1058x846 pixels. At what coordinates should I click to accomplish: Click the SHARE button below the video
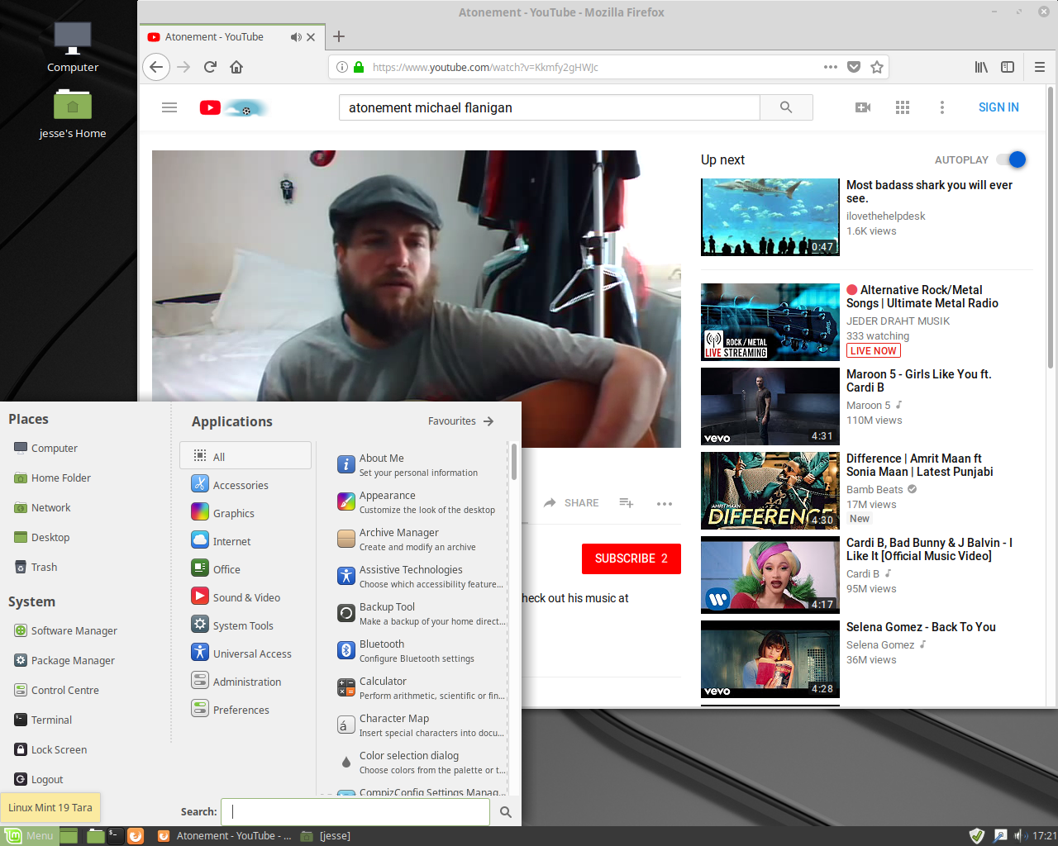point(571,502)
